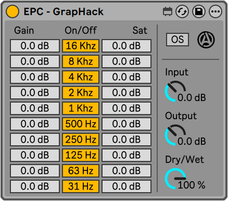
Task: Select the 63 Hz Sat value box
Action: [126, 171]
